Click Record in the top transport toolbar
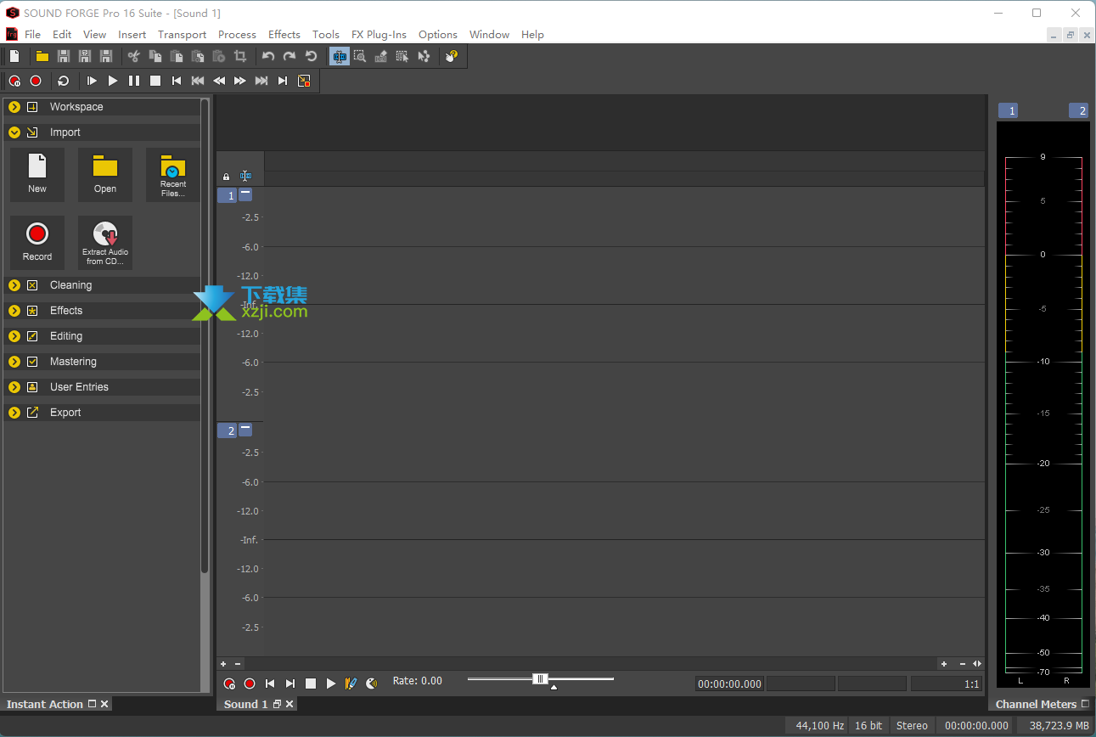Screen dimensions: 1096x737 point(36,81)
